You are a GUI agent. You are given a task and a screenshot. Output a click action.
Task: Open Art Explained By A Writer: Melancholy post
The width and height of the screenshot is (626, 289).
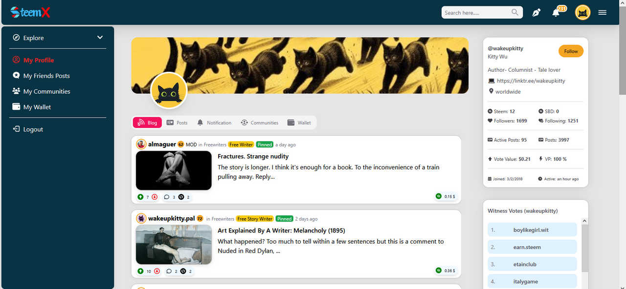[281, 230]
